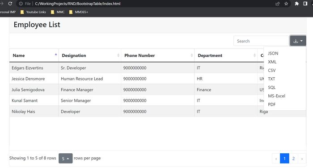The width and height of the screenshot is (313, 168).
Task: Sort table by Department column
Action: (x=226, y=55)
